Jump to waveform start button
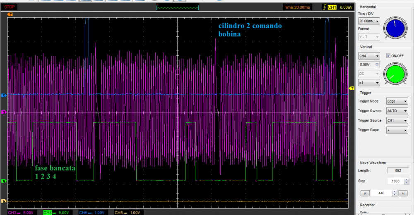The image size is (414, 215). click(365, 193)
